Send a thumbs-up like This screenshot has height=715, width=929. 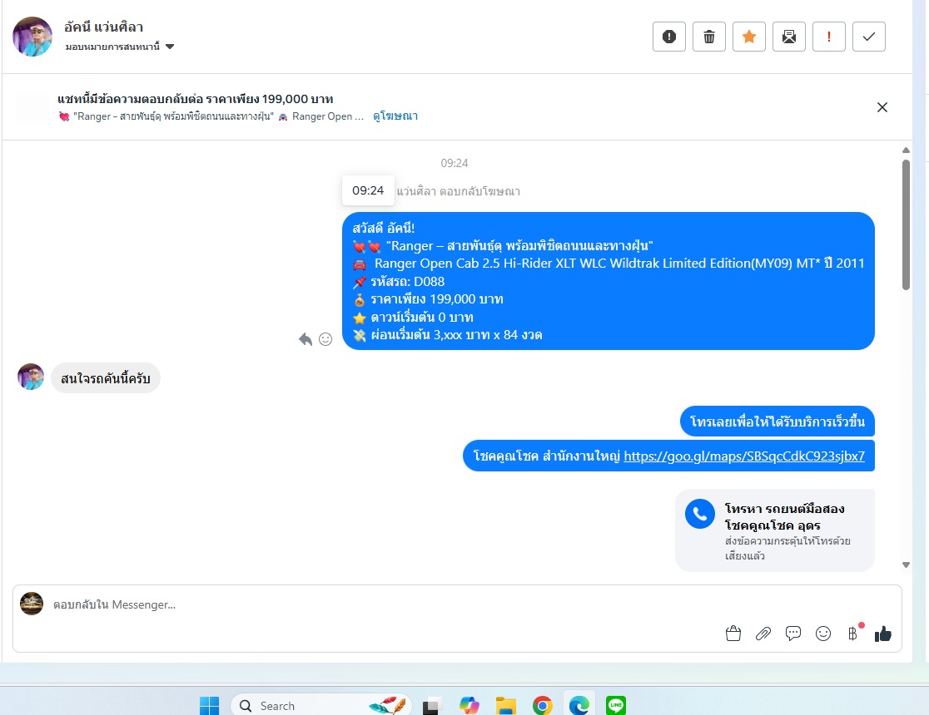coord(882,634)
